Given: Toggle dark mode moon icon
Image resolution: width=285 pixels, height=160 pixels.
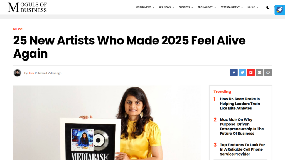Looking at the screenshot, I should tap(268, 7).
